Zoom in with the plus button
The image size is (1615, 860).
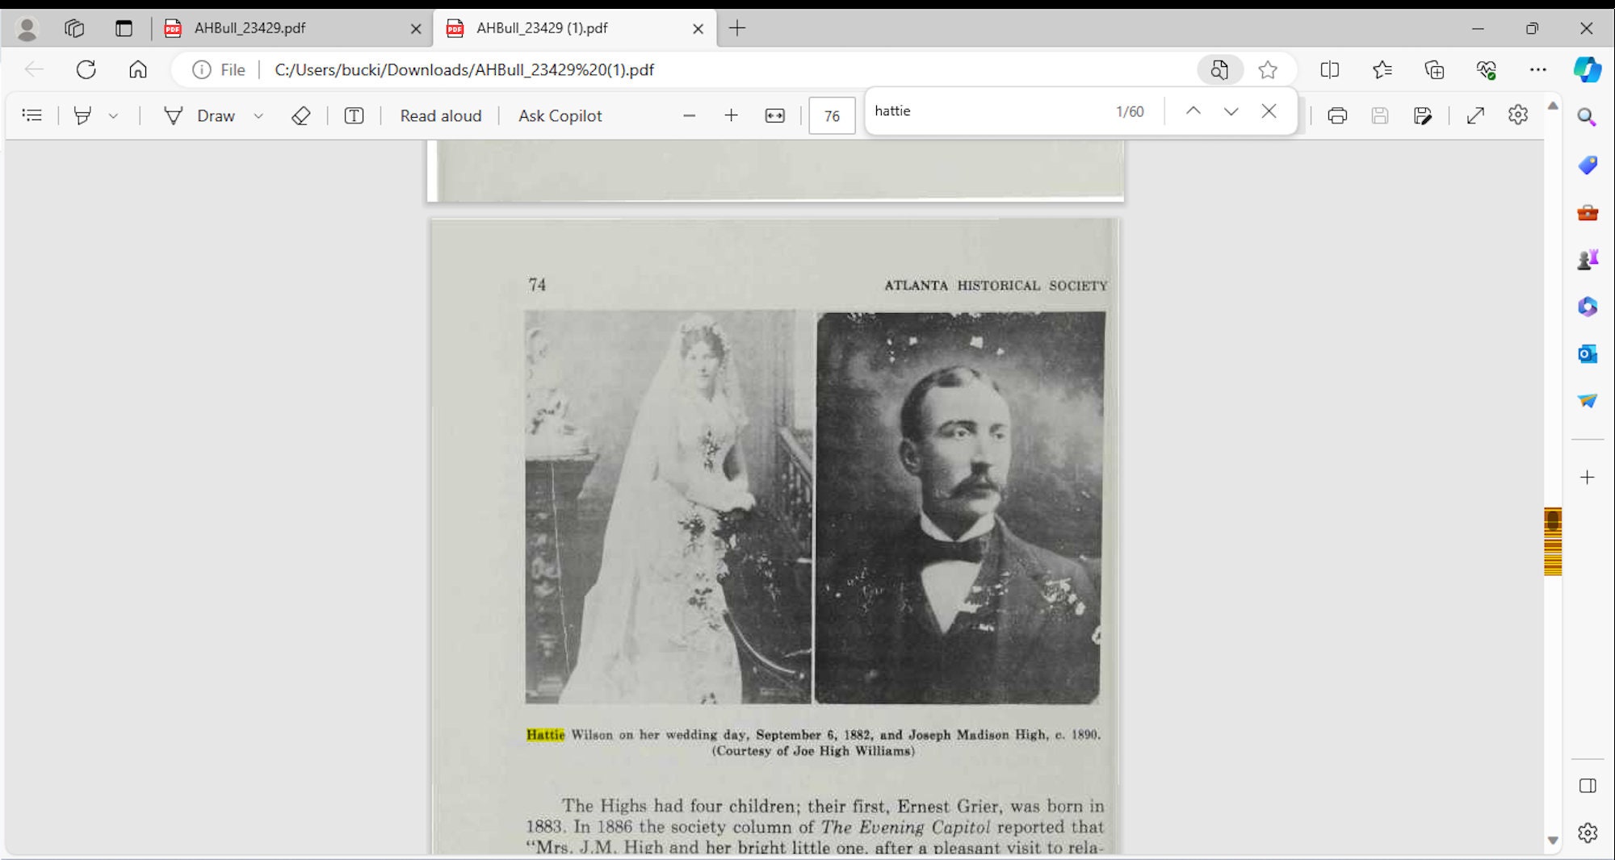pos(731,115)
